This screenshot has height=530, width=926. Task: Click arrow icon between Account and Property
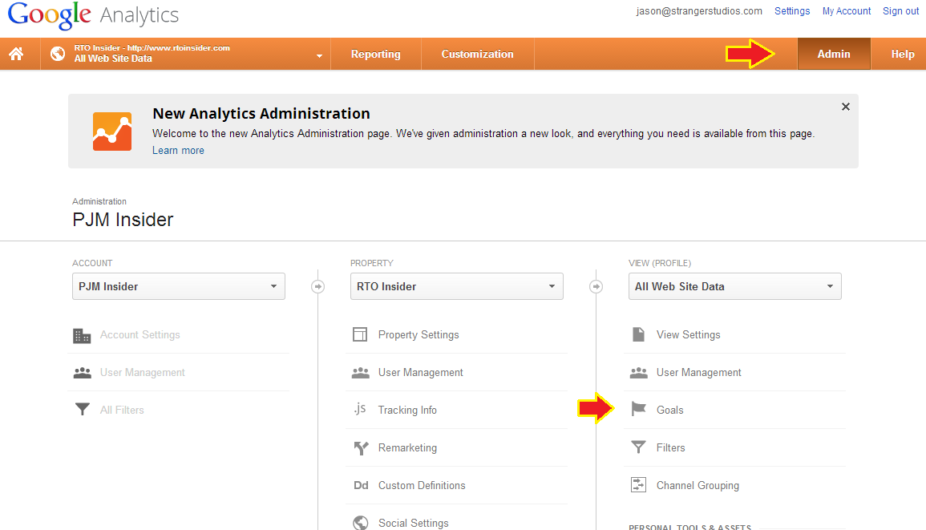click(x=317, y=286)
